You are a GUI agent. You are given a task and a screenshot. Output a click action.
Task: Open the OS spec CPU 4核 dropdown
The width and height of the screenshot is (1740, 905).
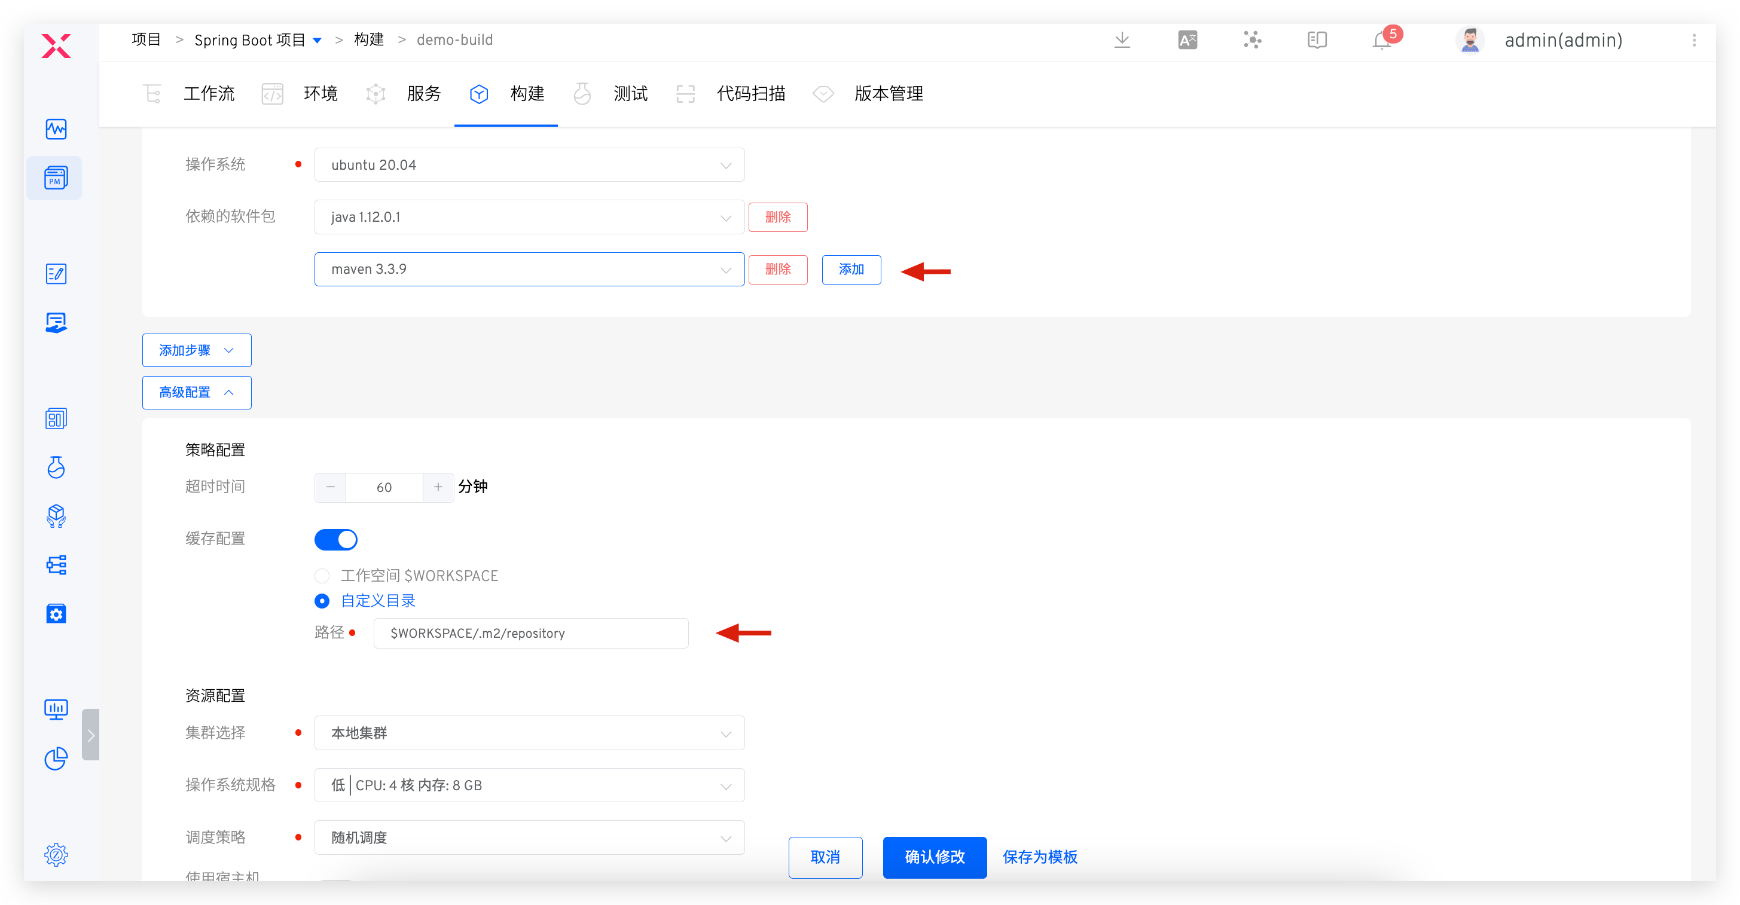(529, 785)
